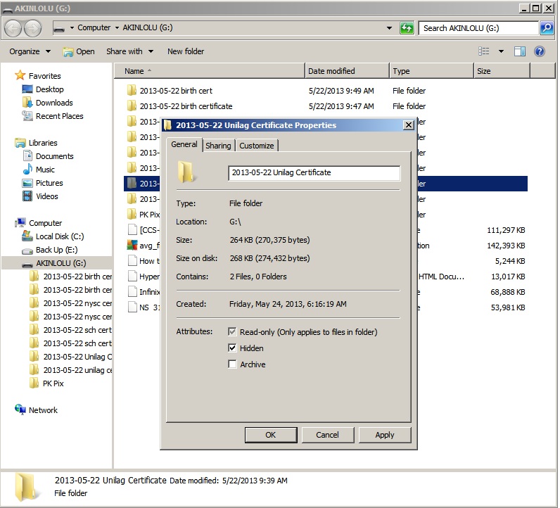Expand the Computer breadcrumb arrow
560x508 pixels.
point(117,28)
